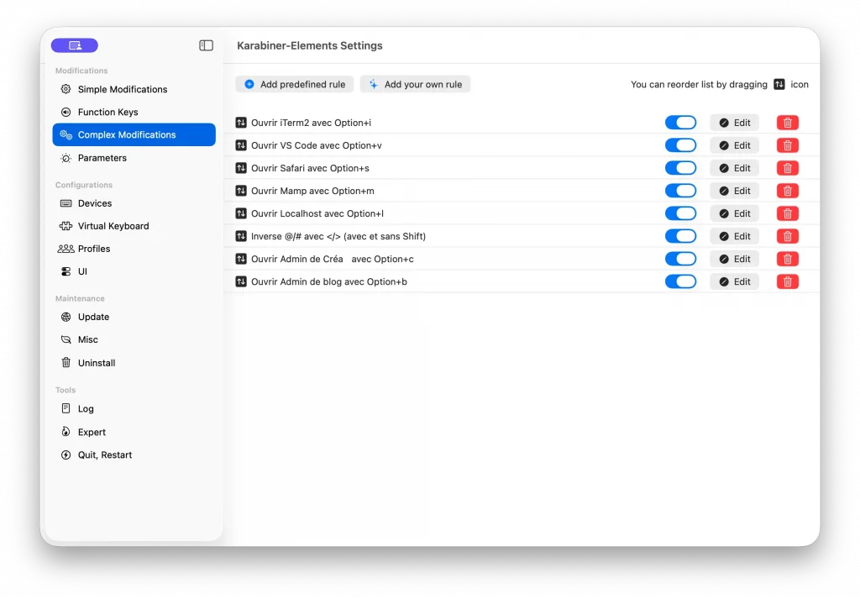Open the Expert settings
Viewport: 860px width, 599px height.
tap(91, 431)
